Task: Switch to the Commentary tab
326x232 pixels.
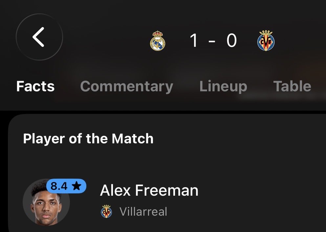Action: click(127, 87)
